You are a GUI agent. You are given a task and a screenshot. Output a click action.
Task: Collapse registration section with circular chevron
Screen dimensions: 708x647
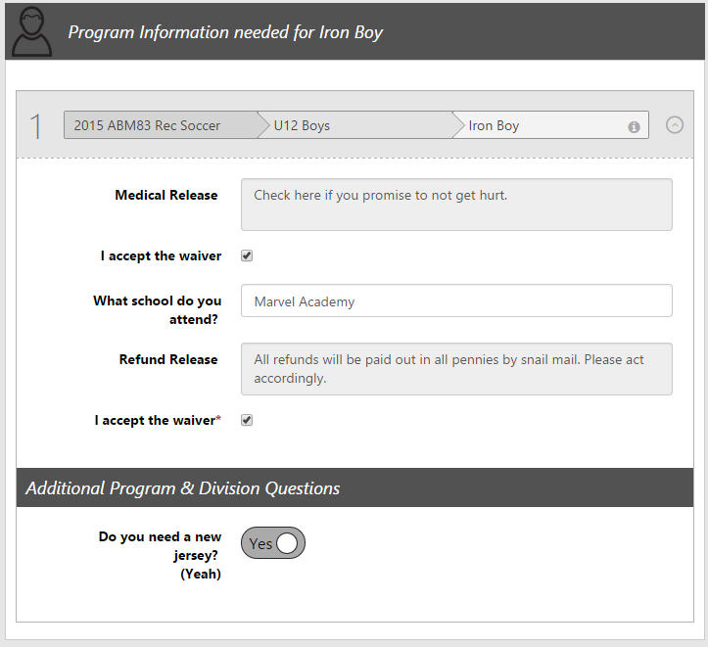675,125
